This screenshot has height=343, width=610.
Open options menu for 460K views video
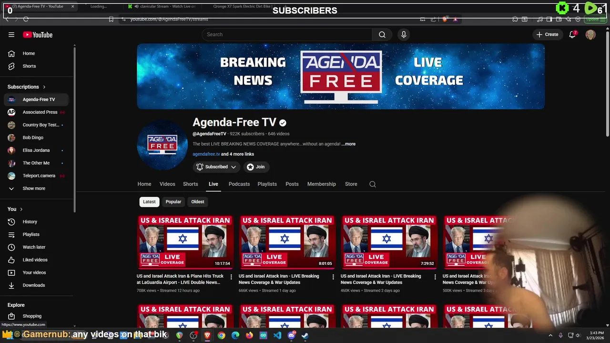[435, 277]
